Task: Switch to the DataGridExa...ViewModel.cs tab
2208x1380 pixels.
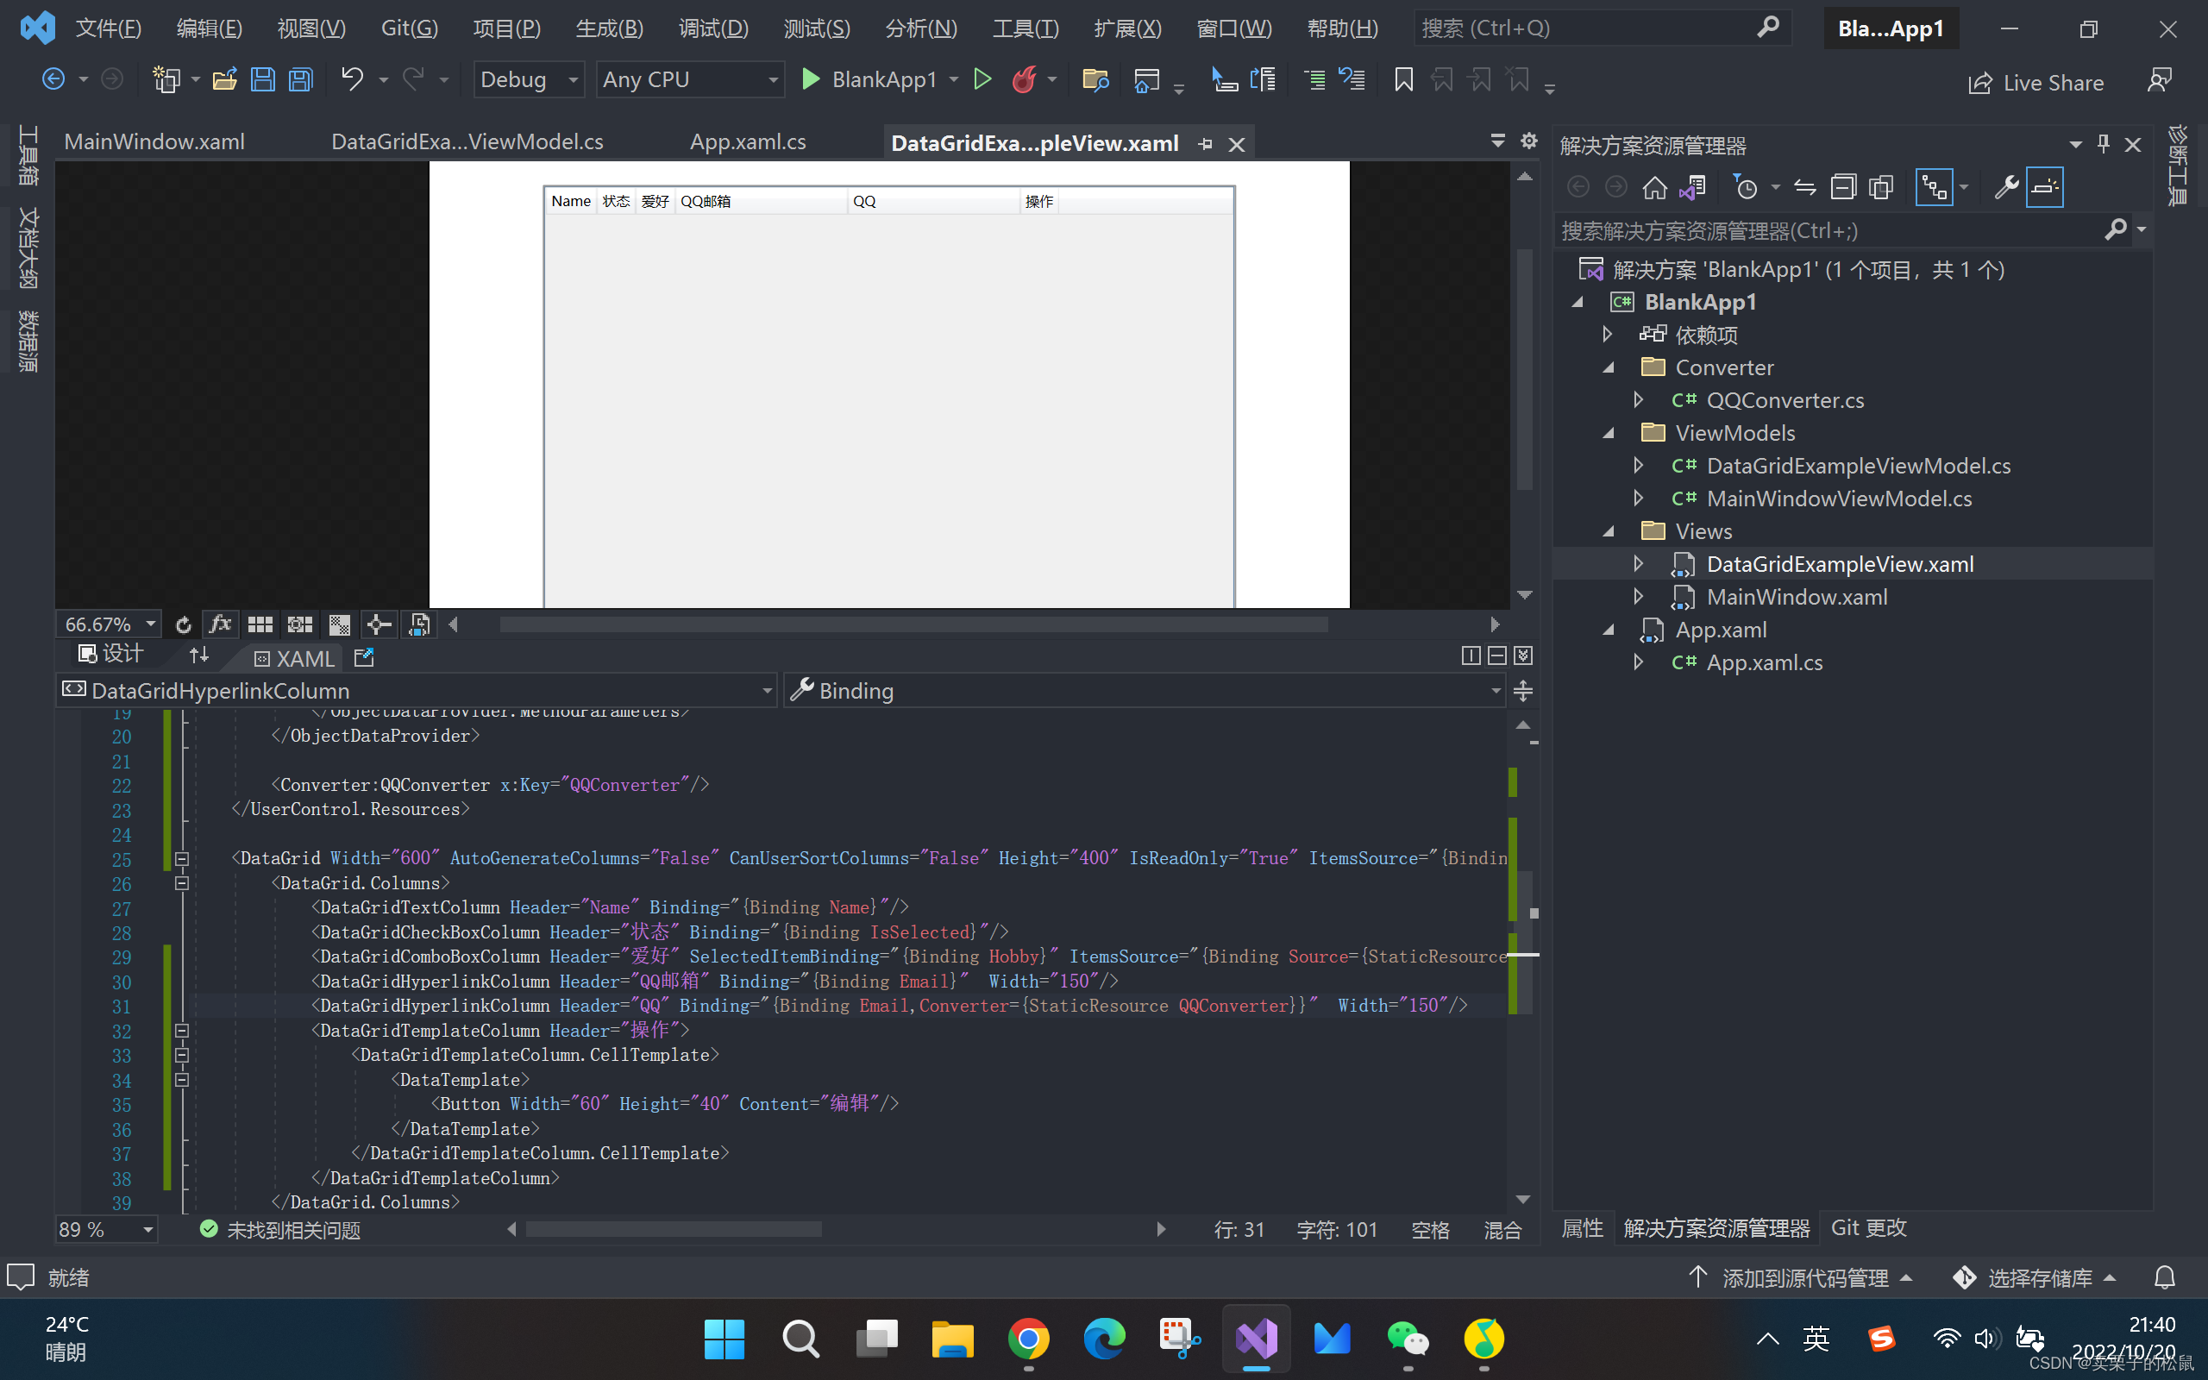Action: click(x=467, y=142)
